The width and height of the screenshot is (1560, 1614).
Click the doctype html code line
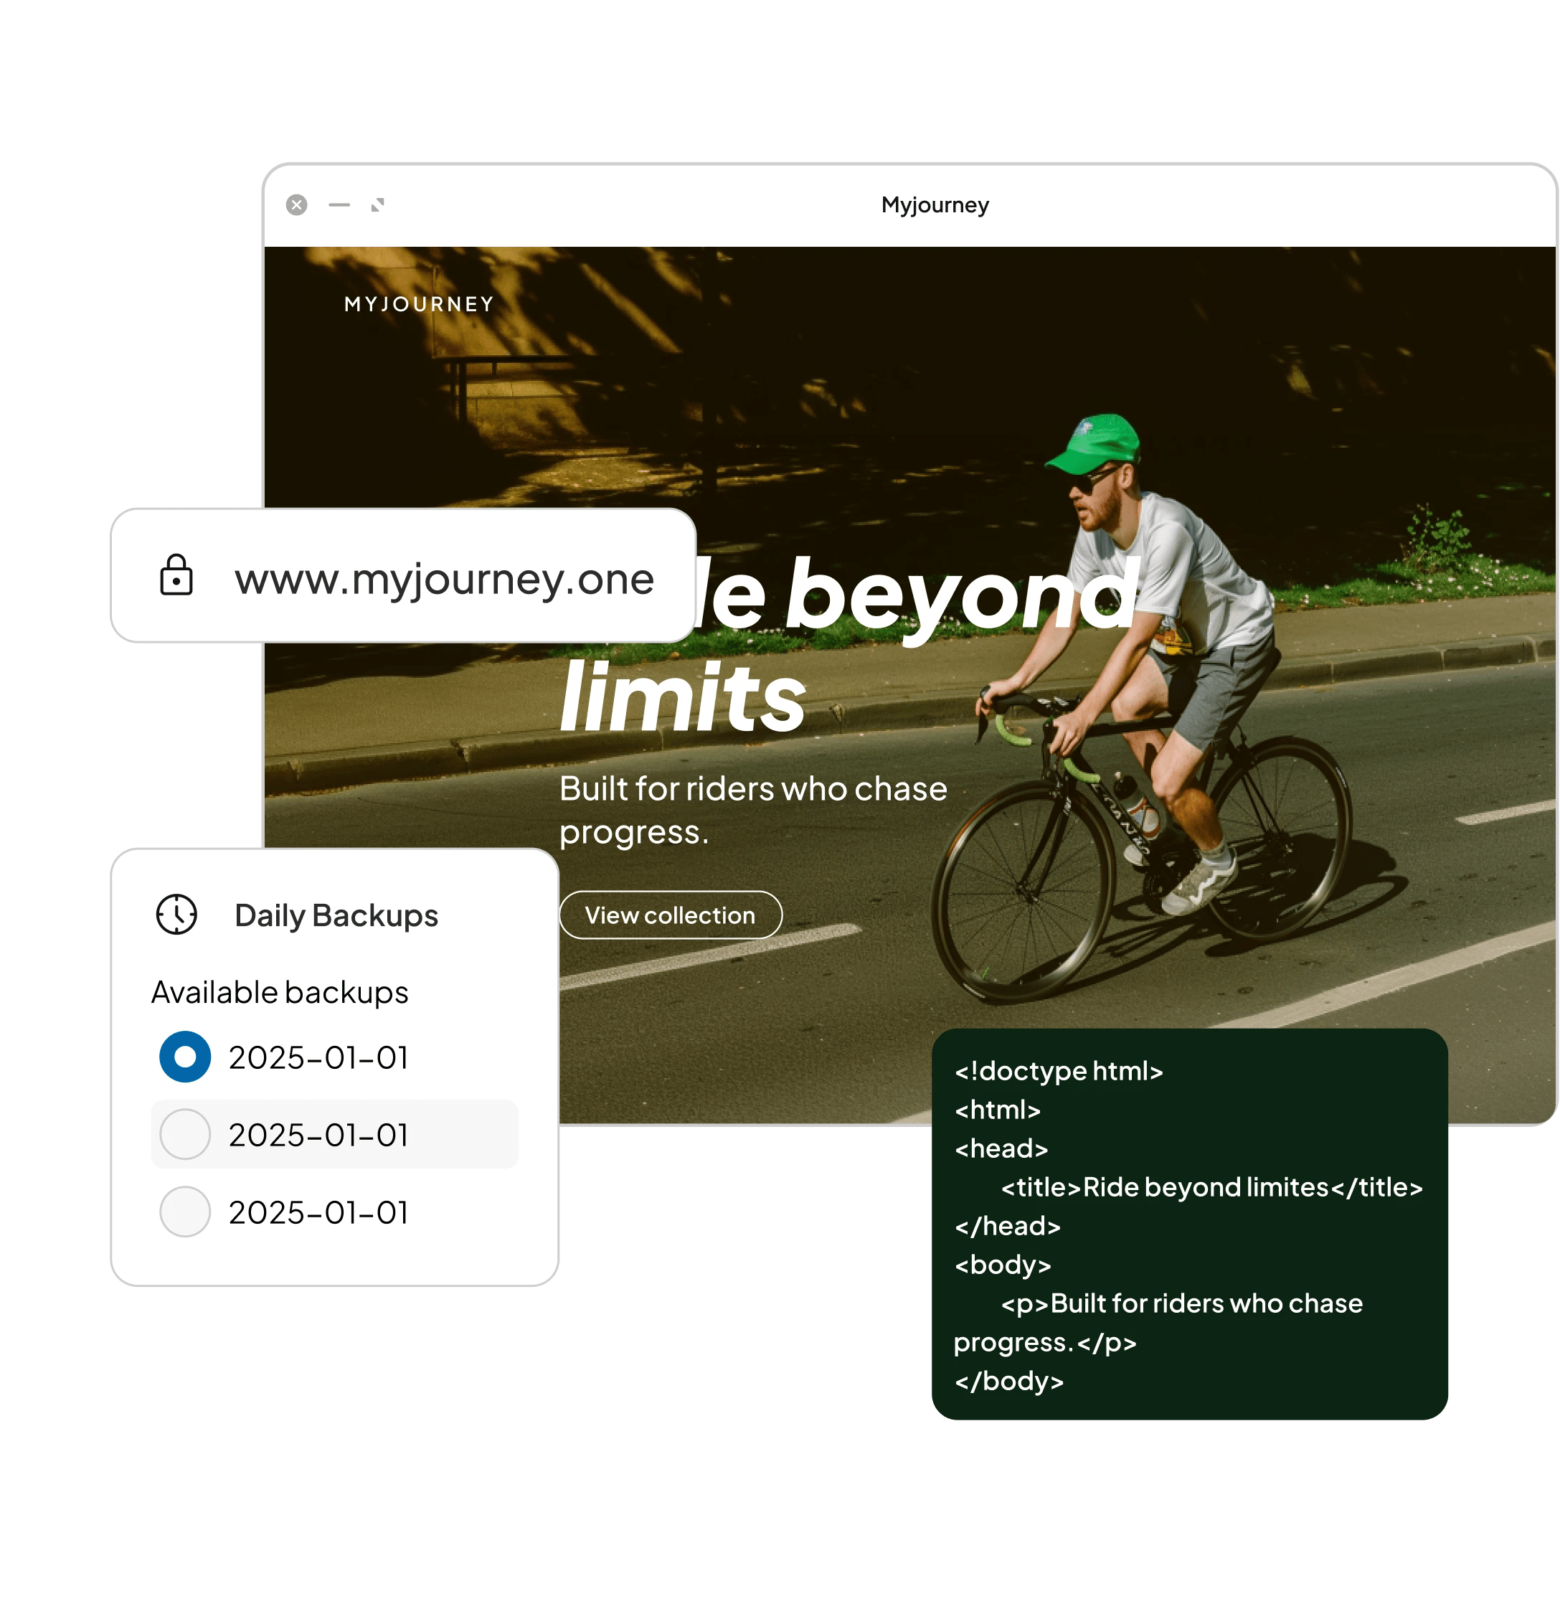coord(1059,1071)
